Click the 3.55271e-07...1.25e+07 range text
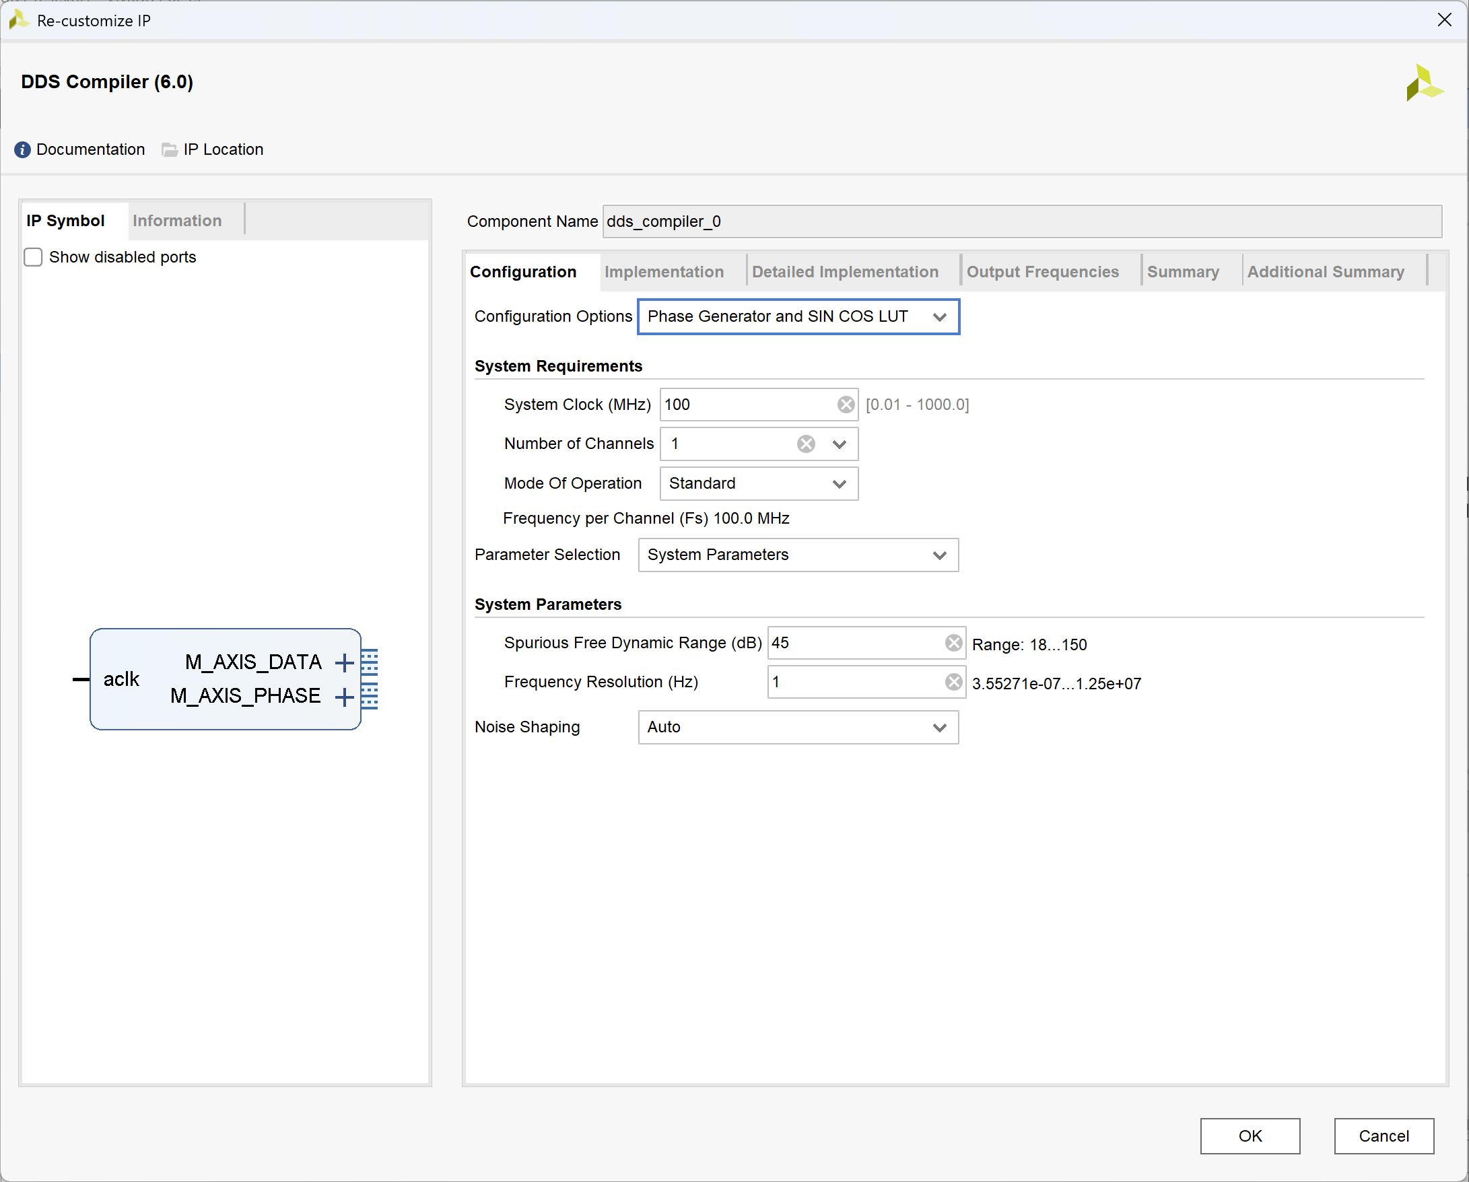Image resolution: width=1469 pixels, height=1182 pixels. click(1056, 684)
